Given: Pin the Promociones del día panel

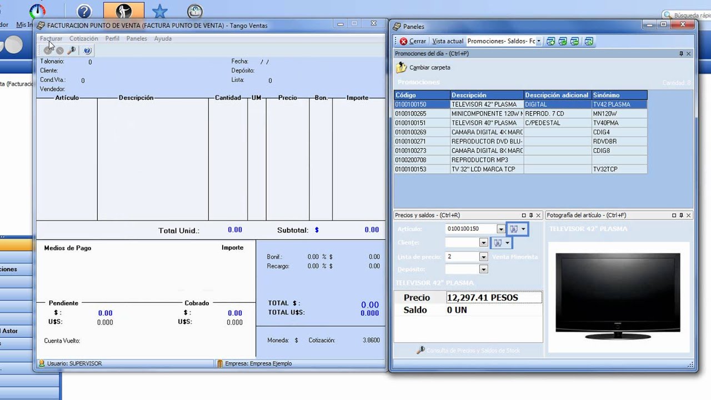Looking at the screenshot, I should click(681, 54).
